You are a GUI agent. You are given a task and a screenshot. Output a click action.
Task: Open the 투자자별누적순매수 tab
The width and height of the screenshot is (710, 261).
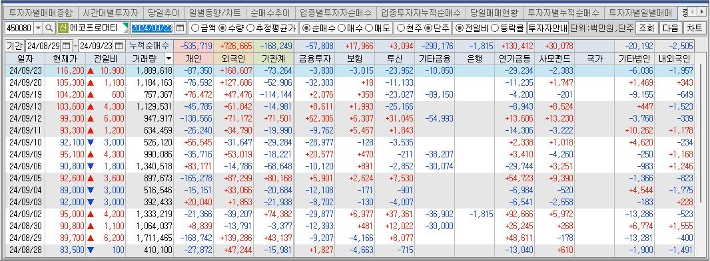563,13
